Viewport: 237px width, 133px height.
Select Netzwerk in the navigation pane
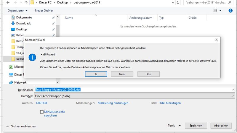click(20, 82)
